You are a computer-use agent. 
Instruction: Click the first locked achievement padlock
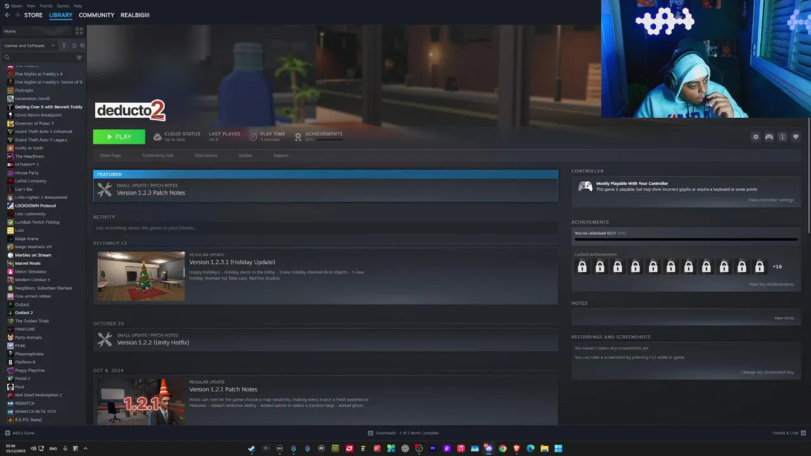[582, 267]
